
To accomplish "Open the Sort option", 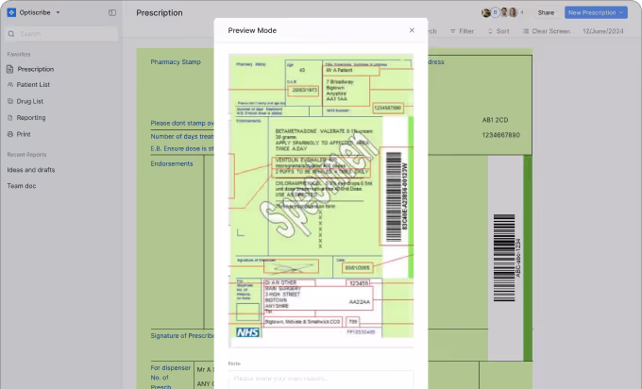I will (498, 31).
